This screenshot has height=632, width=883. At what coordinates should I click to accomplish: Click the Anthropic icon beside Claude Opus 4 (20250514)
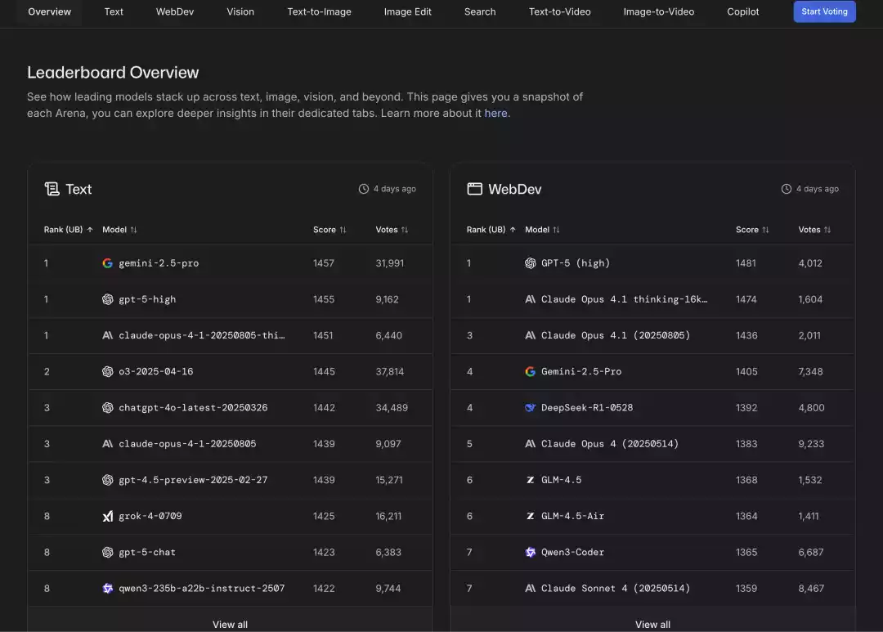[530, 444]
